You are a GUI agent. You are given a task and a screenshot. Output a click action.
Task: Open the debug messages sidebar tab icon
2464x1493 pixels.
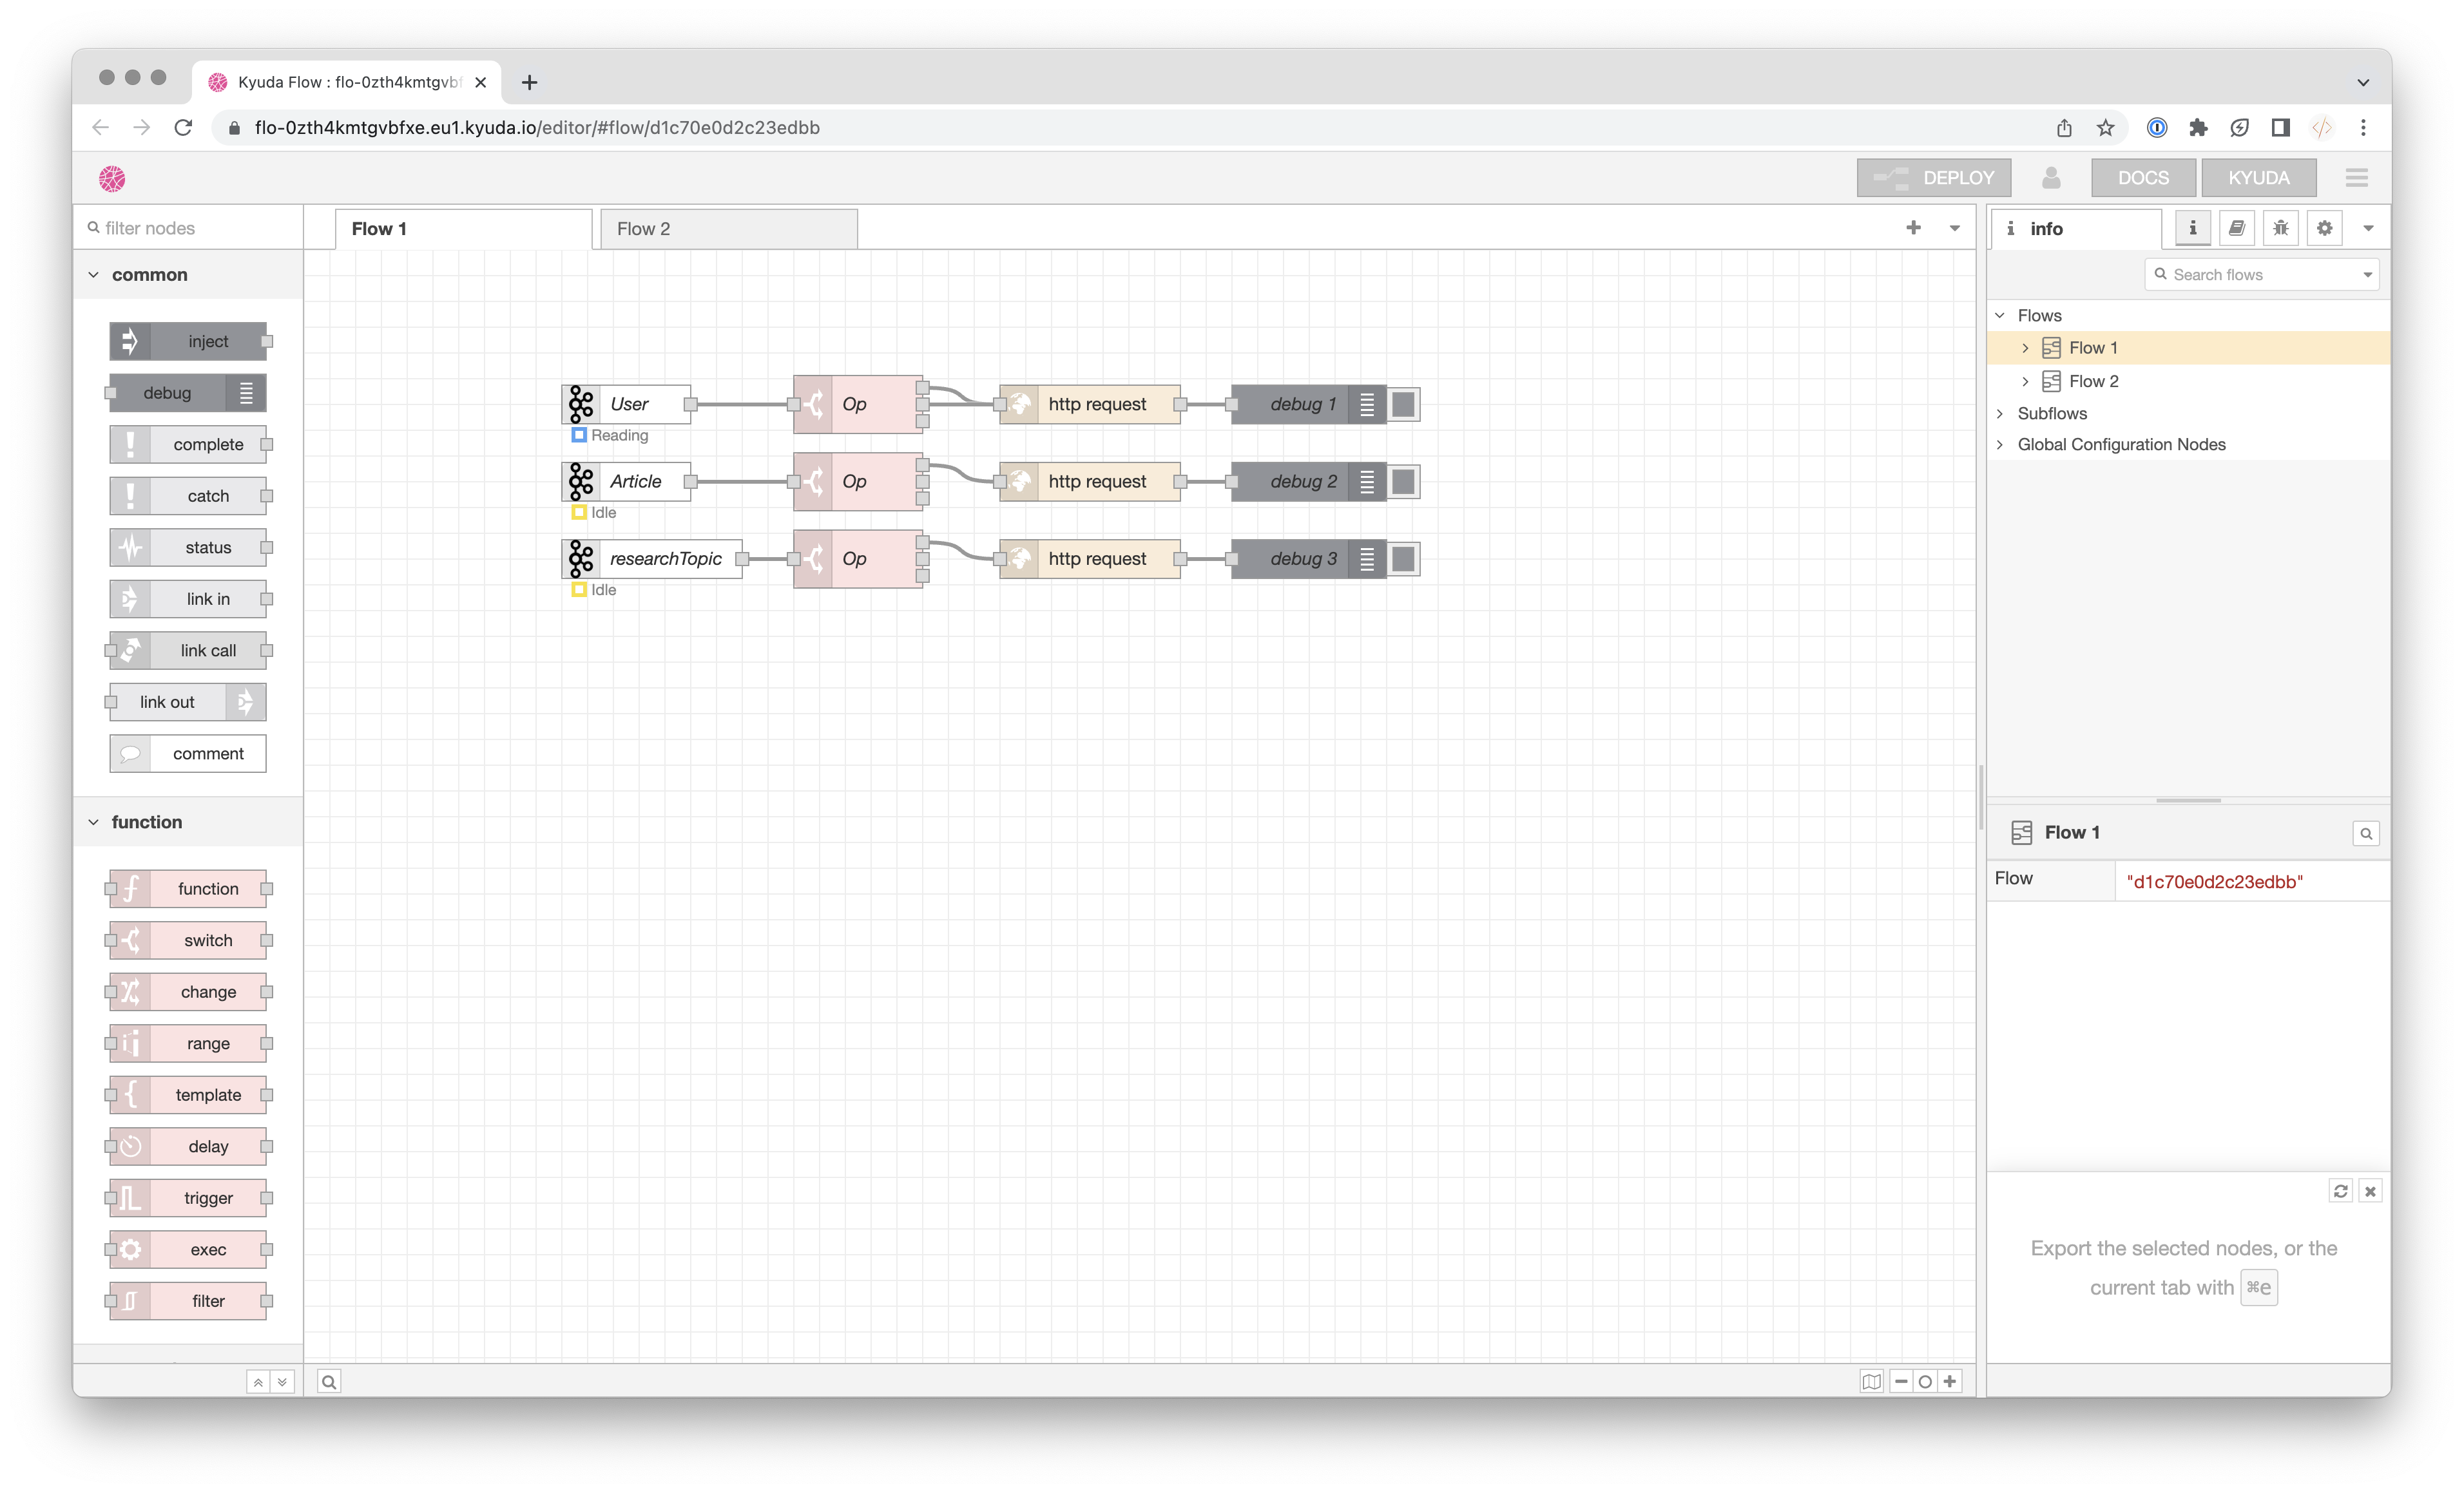2280,228
